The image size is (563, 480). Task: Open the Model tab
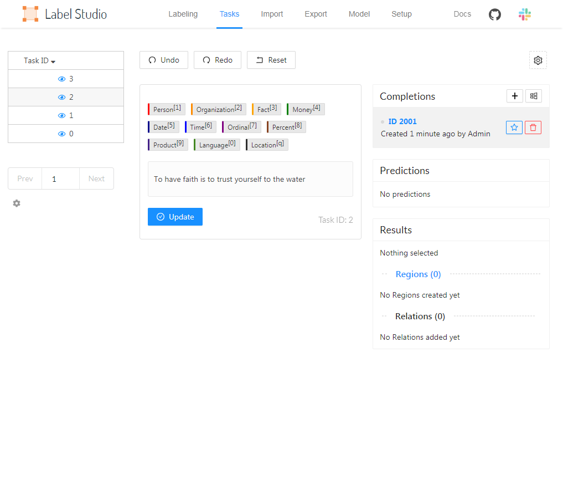[359, 14]
